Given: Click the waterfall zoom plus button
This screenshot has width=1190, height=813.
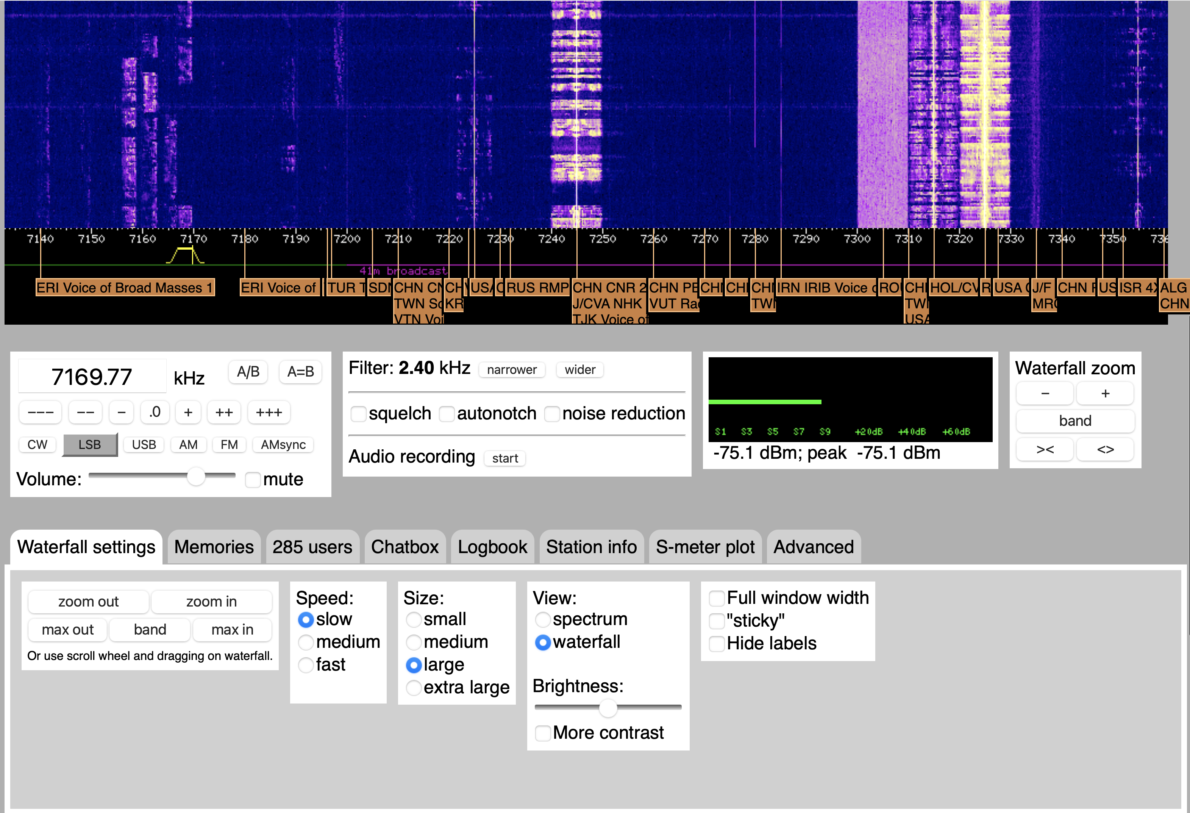Looking at the screenshot, I should tap(1105, 394).
